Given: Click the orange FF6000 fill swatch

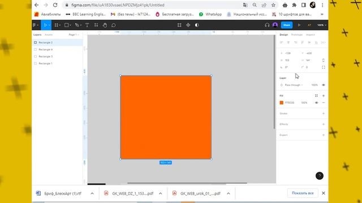Looking at the screenshot, I should 282,103.
